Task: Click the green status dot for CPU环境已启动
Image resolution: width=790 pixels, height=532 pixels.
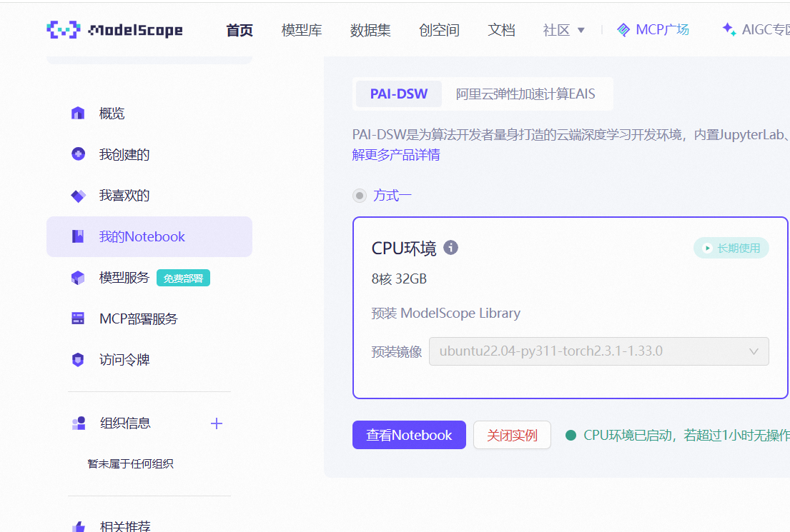Action: (x=571, y=435)
